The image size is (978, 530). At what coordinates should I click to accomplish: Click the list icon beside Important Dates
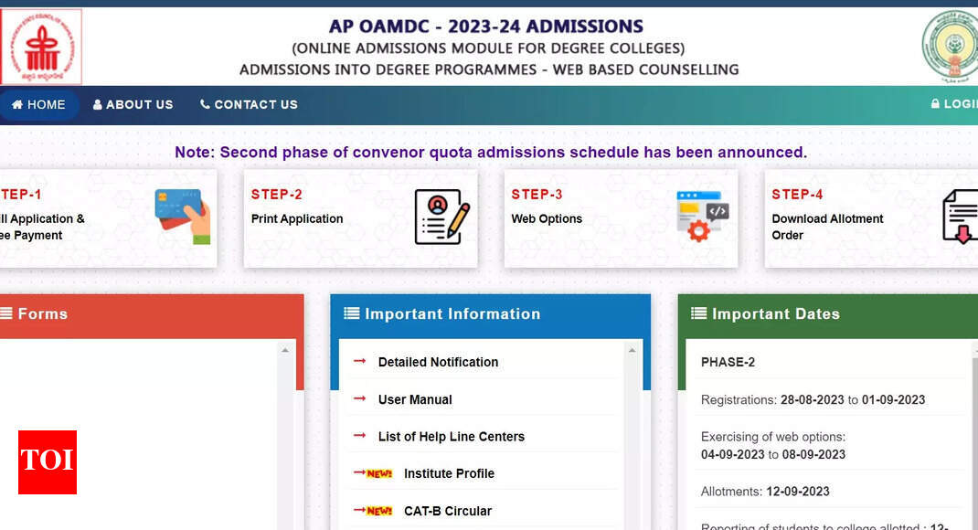click(698, 313)
